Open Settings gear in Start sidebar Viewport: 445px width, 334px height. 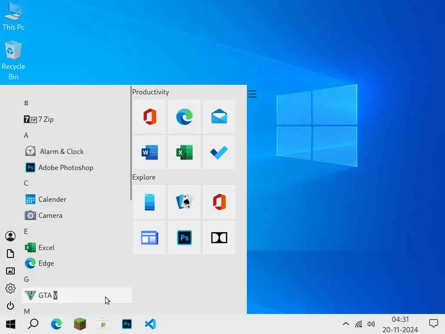10,288
